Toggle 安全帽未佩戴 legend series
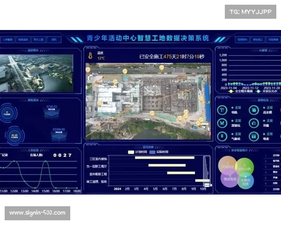The image size is (281, 225). pos(240,91)
